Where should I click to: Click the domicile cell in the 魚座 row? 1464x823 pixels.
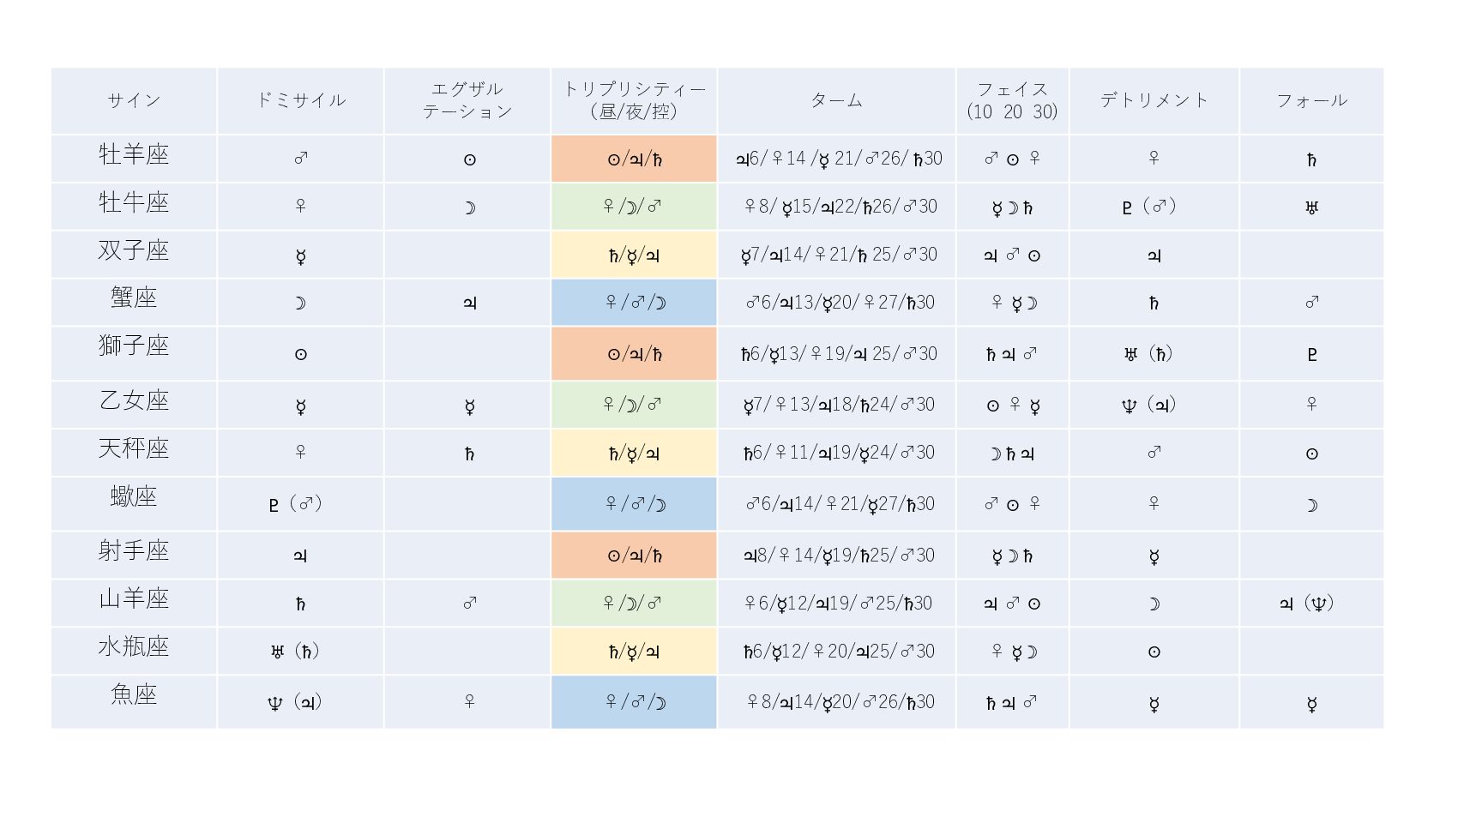coord(300,702)
